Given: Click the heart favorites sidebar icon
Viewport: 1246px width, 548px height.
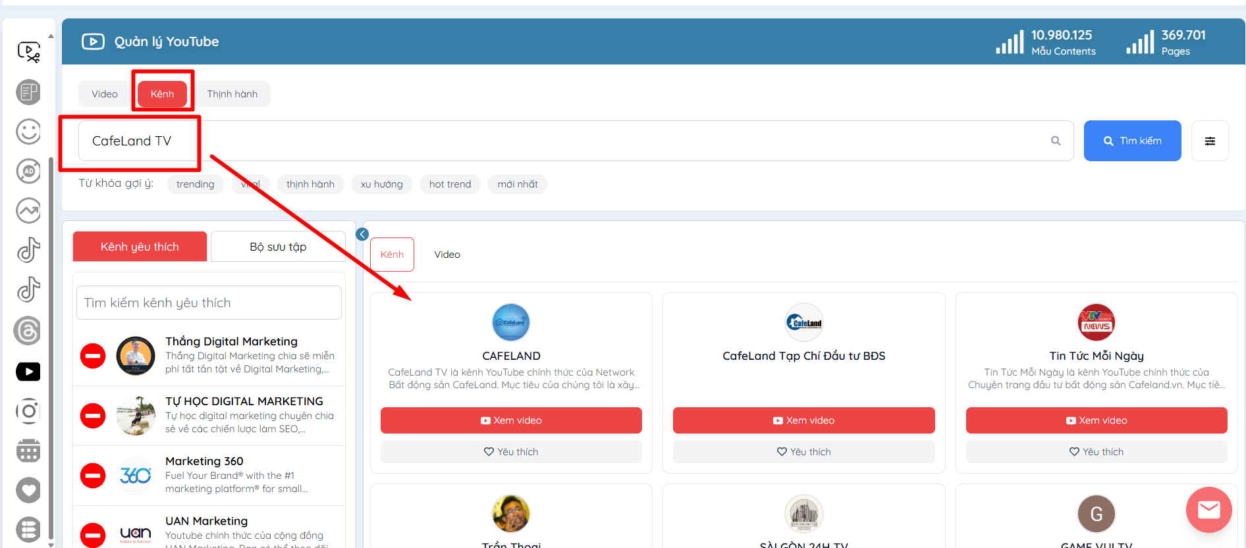Looking at the screenshot, I should [28, 490].
